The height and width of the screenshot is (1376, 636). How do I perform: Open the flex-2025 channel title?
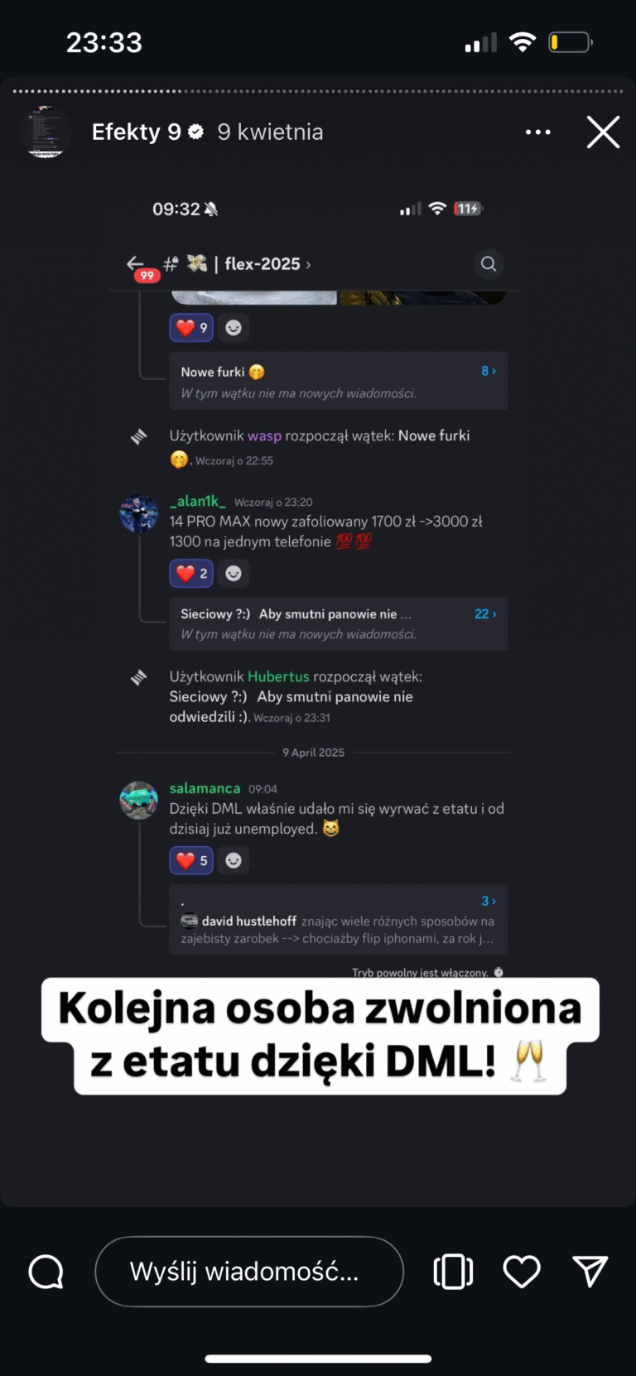pyautogui.click(x=263, y=264)
